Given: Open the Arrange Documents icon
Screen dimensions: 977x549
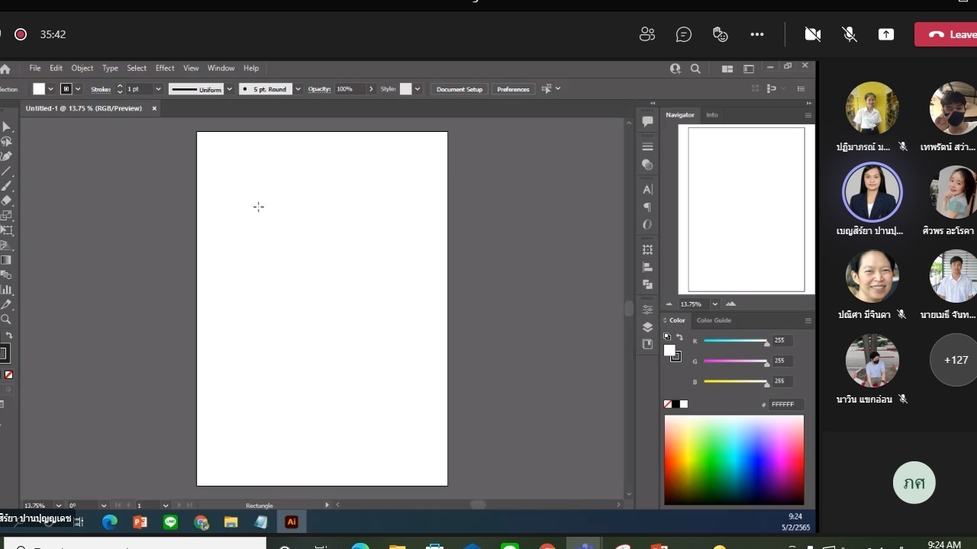Looking at the screenshot, I should pos(727,69).
